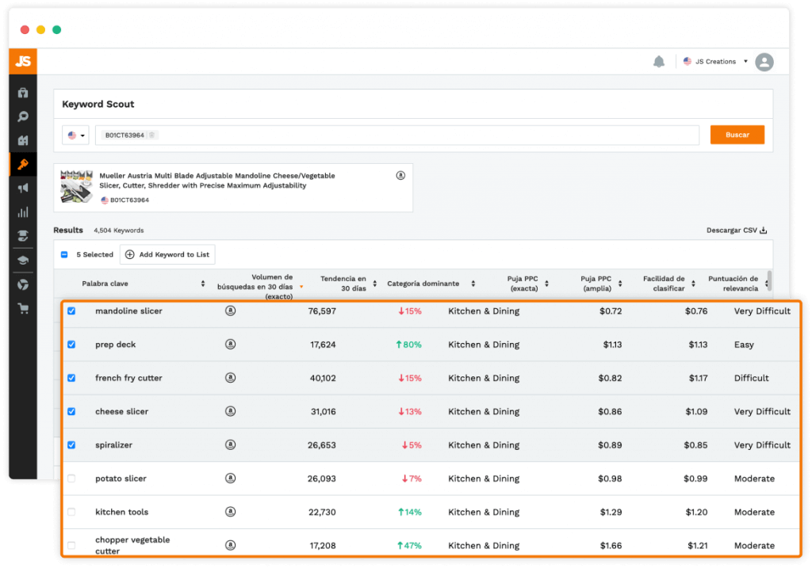The height and width of the screenshot is (568, 812).
Task: Open the product database sidebar icon
Action: pos(23,93)
